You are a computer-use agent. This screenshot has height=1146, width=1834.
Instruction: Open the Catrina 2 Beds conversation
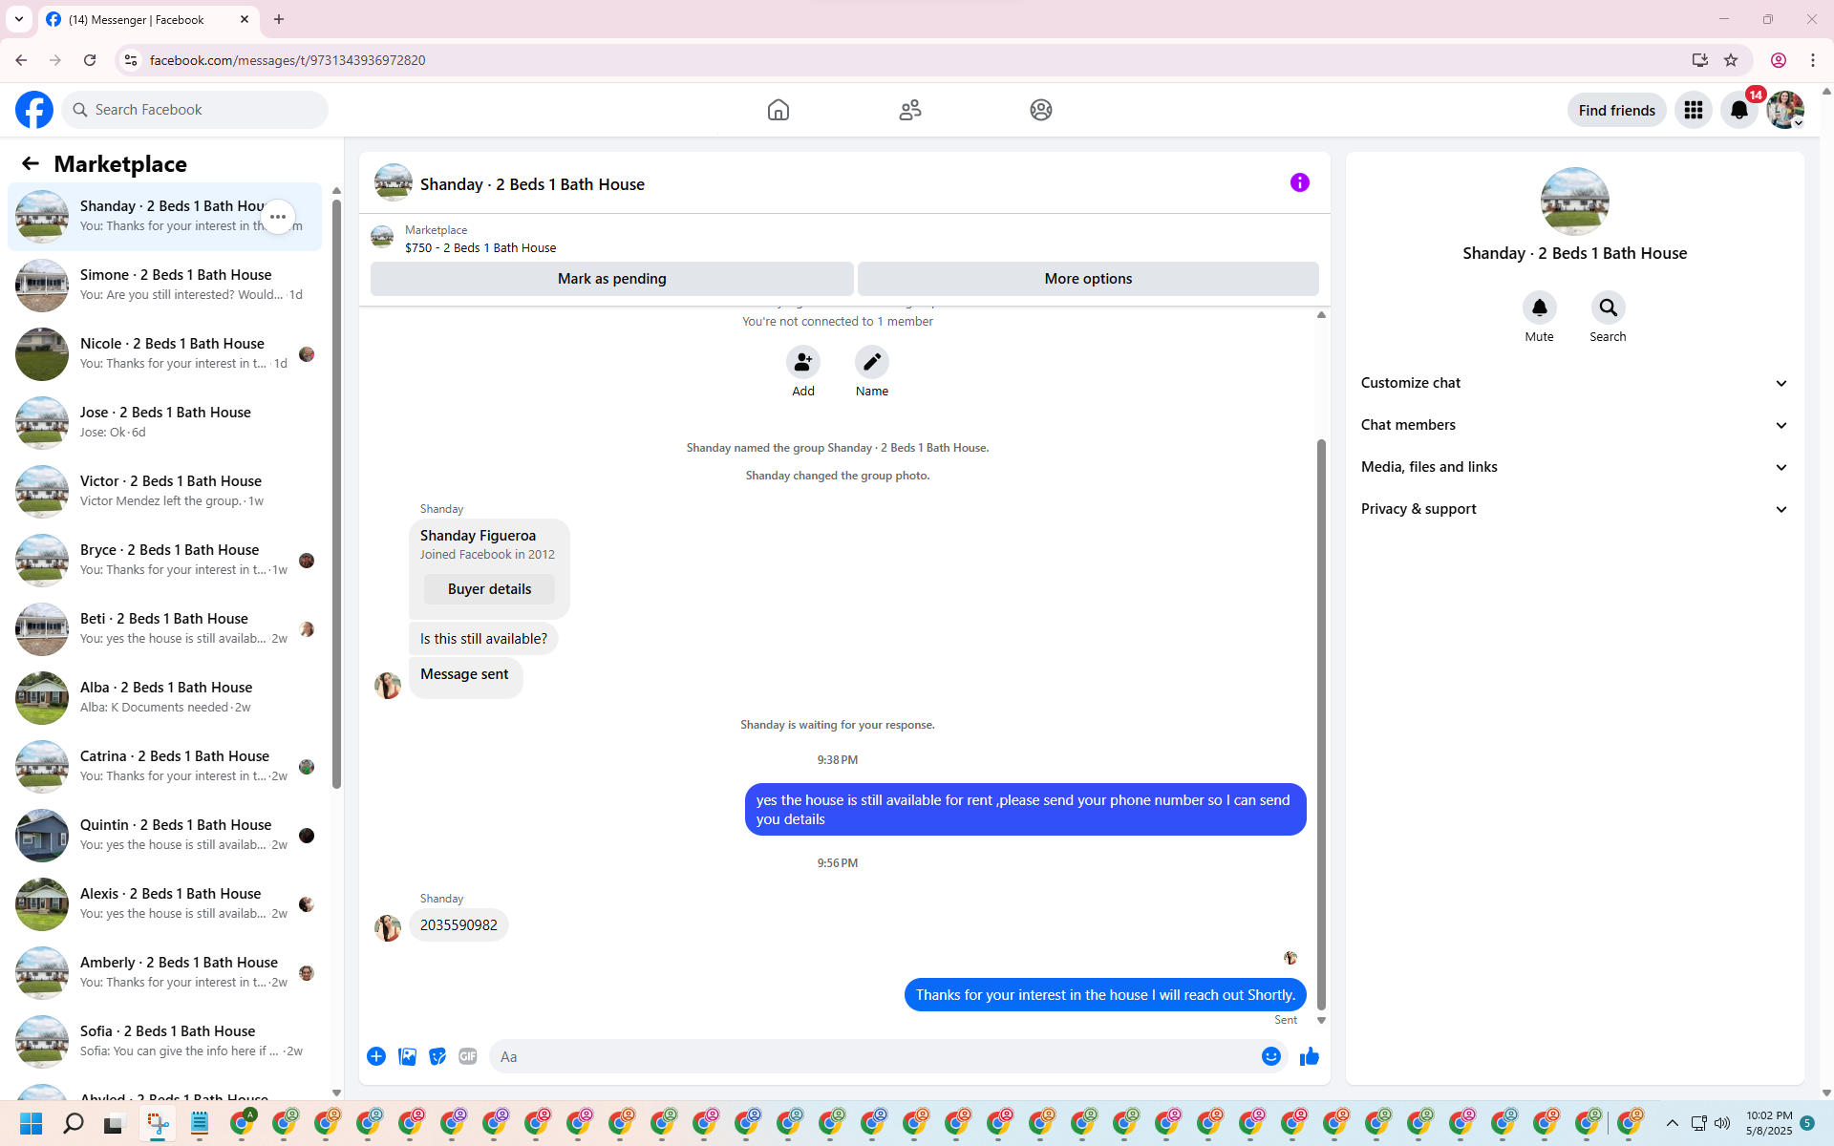(164, 767)
